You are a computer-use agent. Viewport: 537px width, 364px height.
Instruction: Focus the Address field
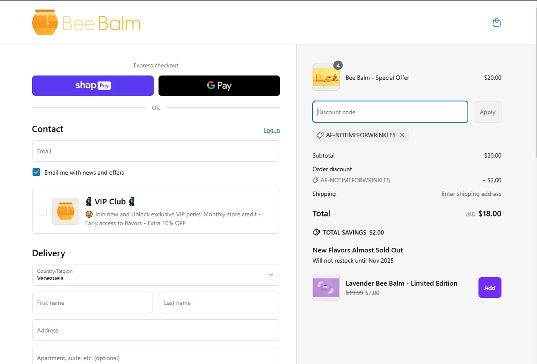click(x=156, y=330)
